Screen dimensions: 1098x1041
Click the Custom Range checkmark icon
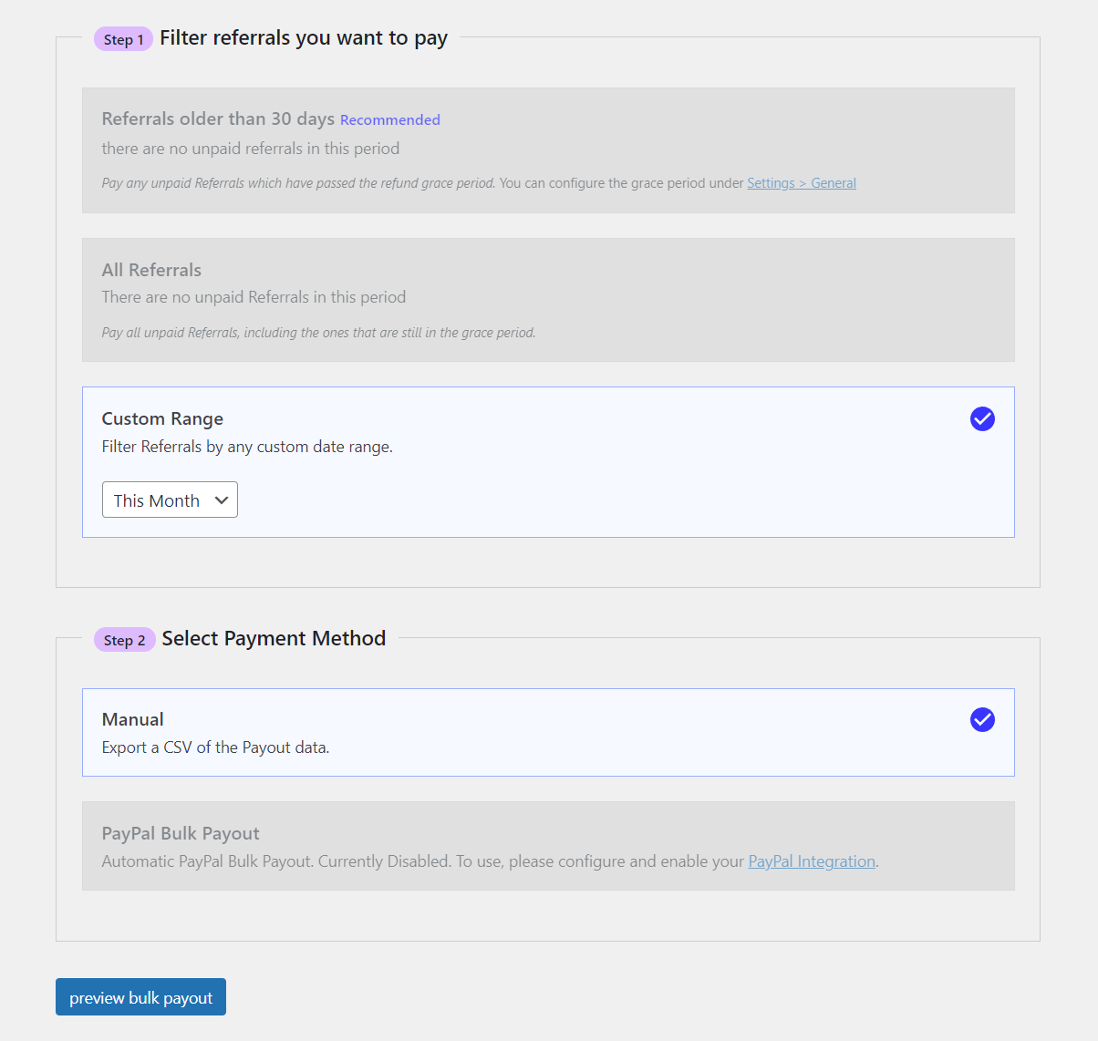tap(982, 419)
